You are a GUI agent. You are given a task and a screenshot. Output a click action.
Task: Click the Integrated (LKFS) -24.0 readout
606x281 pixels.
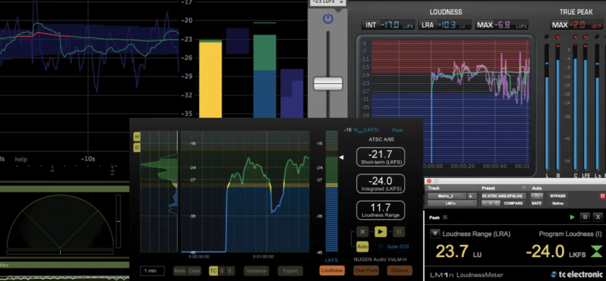(381, 183)
